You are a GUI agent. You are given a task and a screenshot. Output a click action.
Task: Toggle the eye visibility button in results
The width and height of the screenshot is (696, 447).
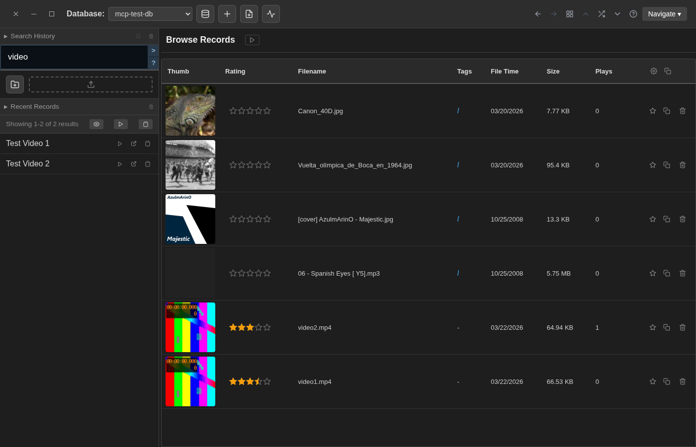coord(96,124)
